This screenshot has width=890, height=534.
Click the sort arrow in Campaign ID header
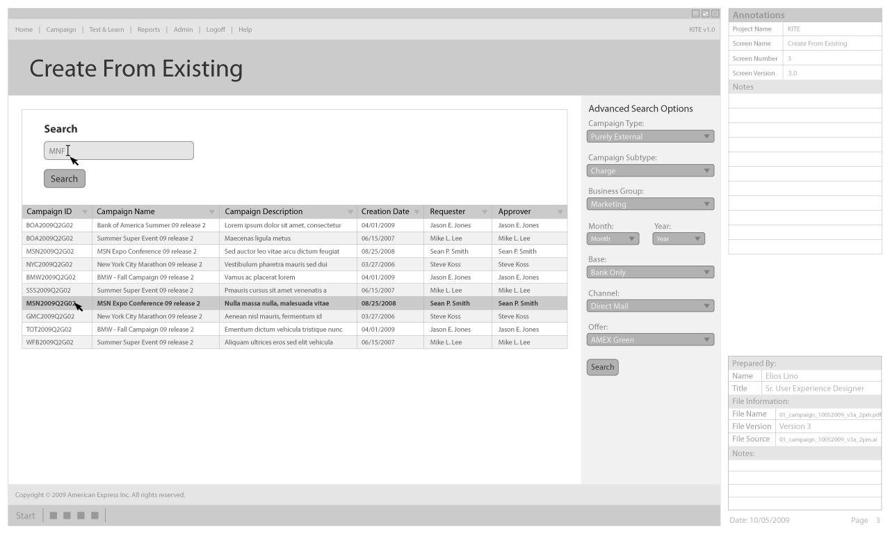[85, 212]
